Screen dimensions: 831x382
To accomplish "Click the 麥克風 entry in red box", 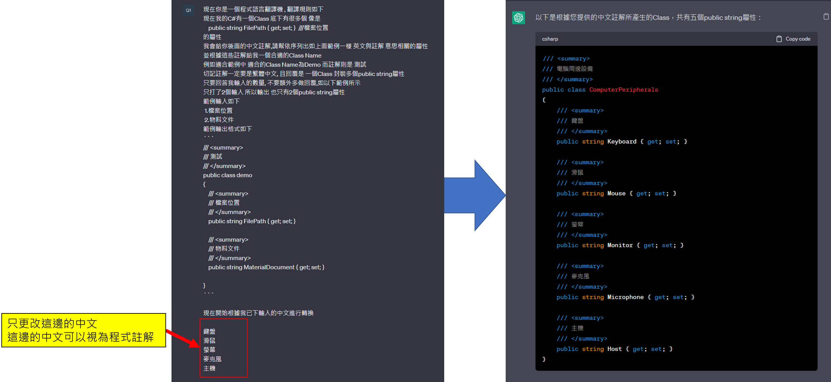I will (212, 359).
